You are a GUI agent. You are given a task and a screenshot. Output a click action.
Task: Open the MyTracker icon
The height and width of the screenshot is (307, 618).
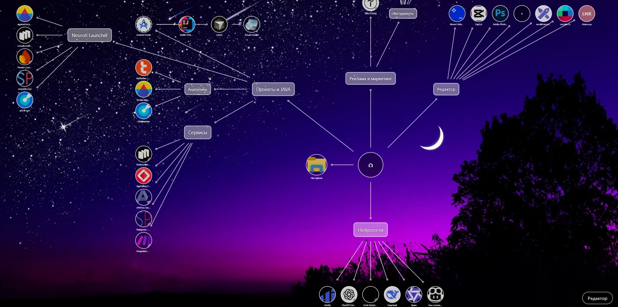click(x=143, y=68)
